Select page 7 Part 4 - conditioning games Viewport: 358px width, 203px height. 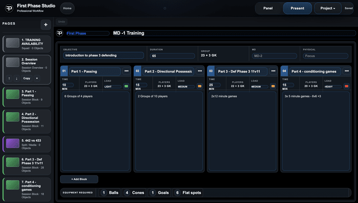click(27, 190)
